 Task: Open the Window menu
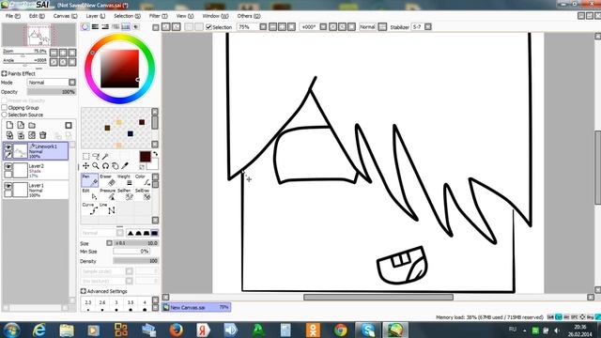(215, 16)
